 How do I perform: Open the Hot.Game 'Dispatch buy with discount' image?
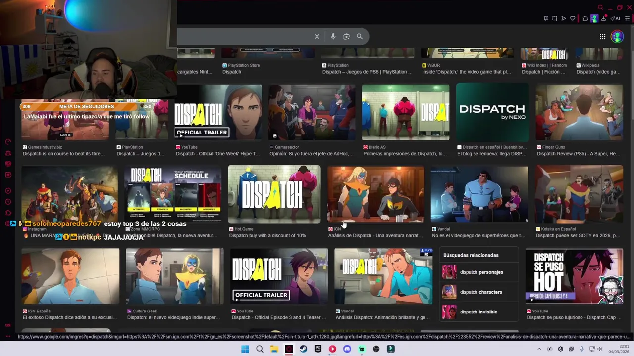[274, 194]
